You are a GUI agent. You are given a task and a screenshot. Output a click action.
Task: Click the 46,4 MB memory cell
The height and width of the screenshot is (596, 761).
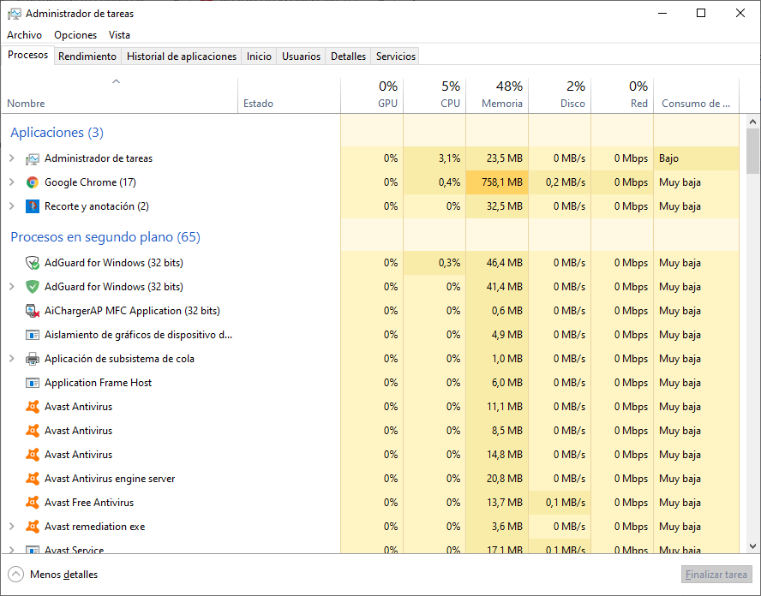(x=497, y=263)
